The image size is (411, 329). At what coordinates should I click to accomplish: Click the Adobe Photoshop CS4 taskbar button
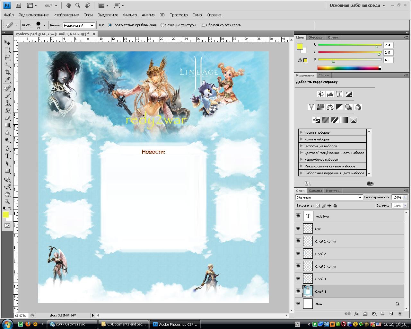point(175,324)
